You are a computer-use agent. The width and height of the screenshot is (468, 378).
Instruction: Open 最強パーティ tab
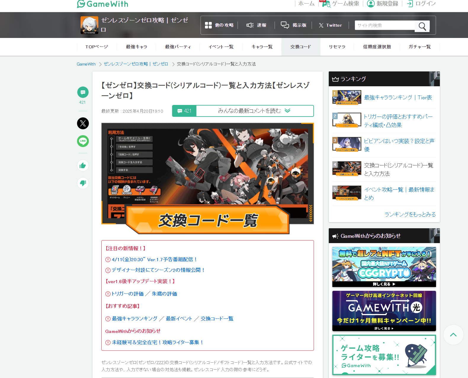click(178, 47)
